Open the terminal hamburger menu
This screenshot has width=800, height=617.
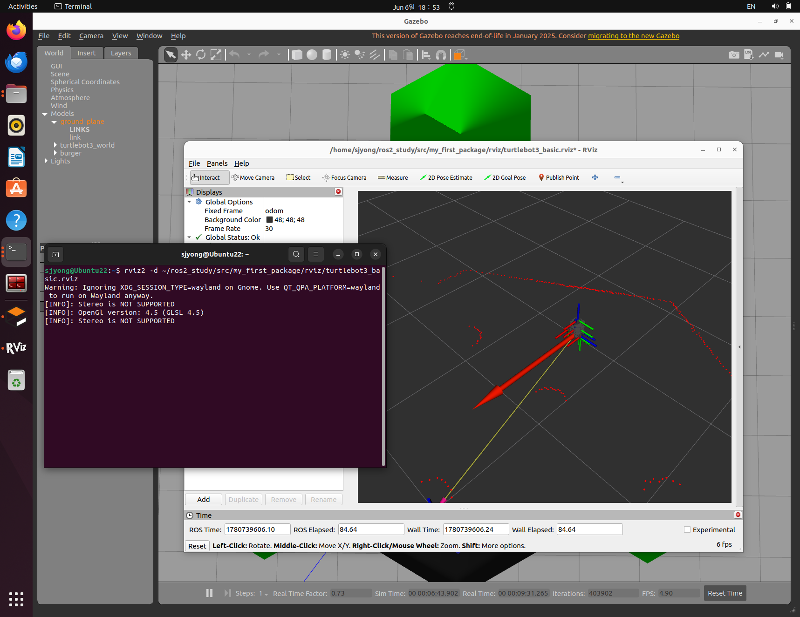point(316,254)
